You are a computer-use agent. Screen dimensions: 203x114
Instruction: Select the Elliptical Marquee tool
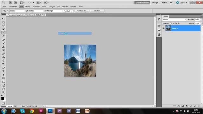pyautogui.click(x=3, y=22)
